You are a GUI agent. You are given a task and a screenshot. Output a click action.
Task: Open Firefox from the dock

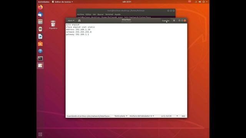[40, 7]
